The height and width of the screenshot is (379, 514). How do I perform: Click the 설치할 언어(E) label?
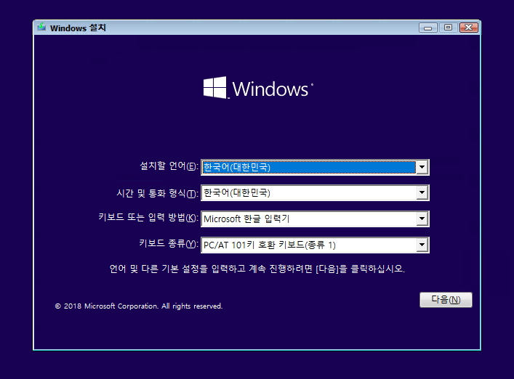click(169, 166)
